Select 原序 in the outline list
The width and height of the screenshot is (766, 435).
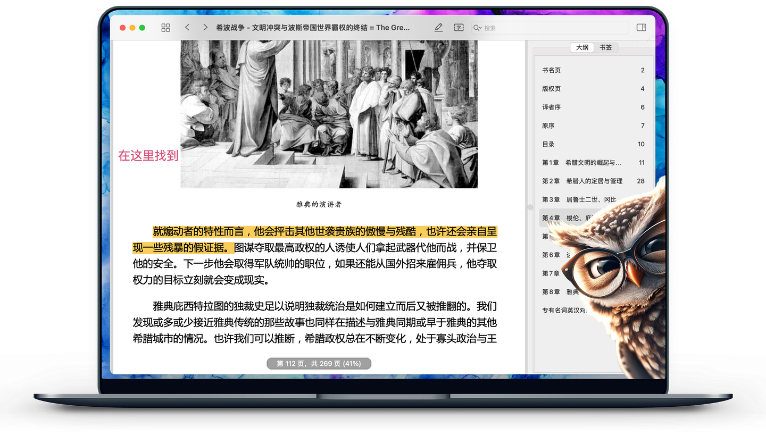click(x=548, y=126)
